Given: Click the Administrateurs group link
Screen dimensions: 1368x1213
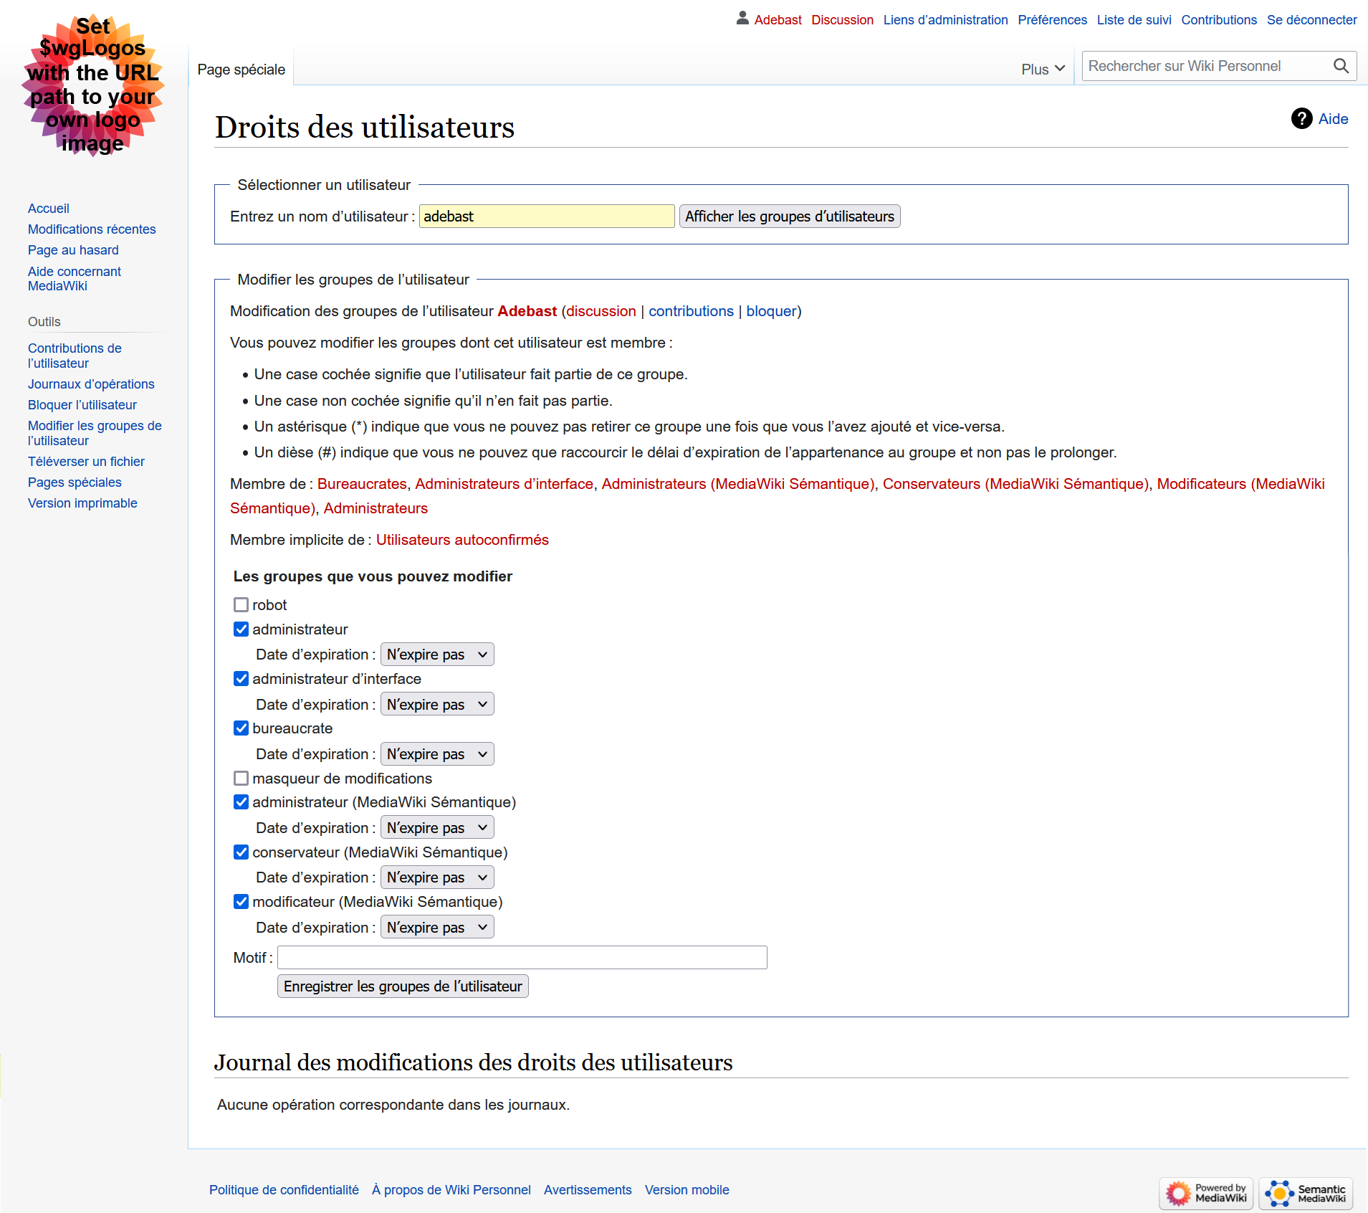Looking at the screenshot, I should [376, 508].
